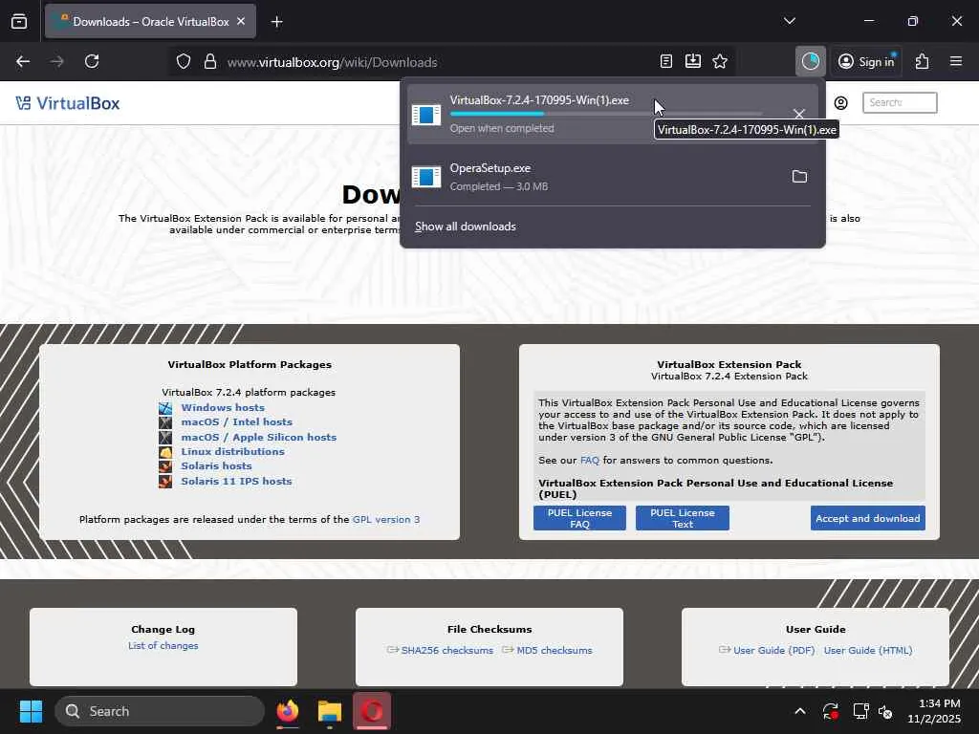The width and height of the screenshot is (979, 734).
Task: Open the Solaris 11 IPS hosts link
Action: point(237,482)
